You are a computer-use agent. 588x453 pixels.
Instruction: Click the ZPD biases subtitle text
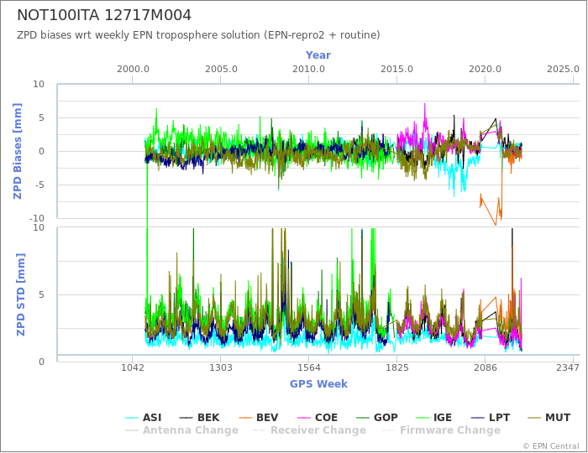click(198, 35)
